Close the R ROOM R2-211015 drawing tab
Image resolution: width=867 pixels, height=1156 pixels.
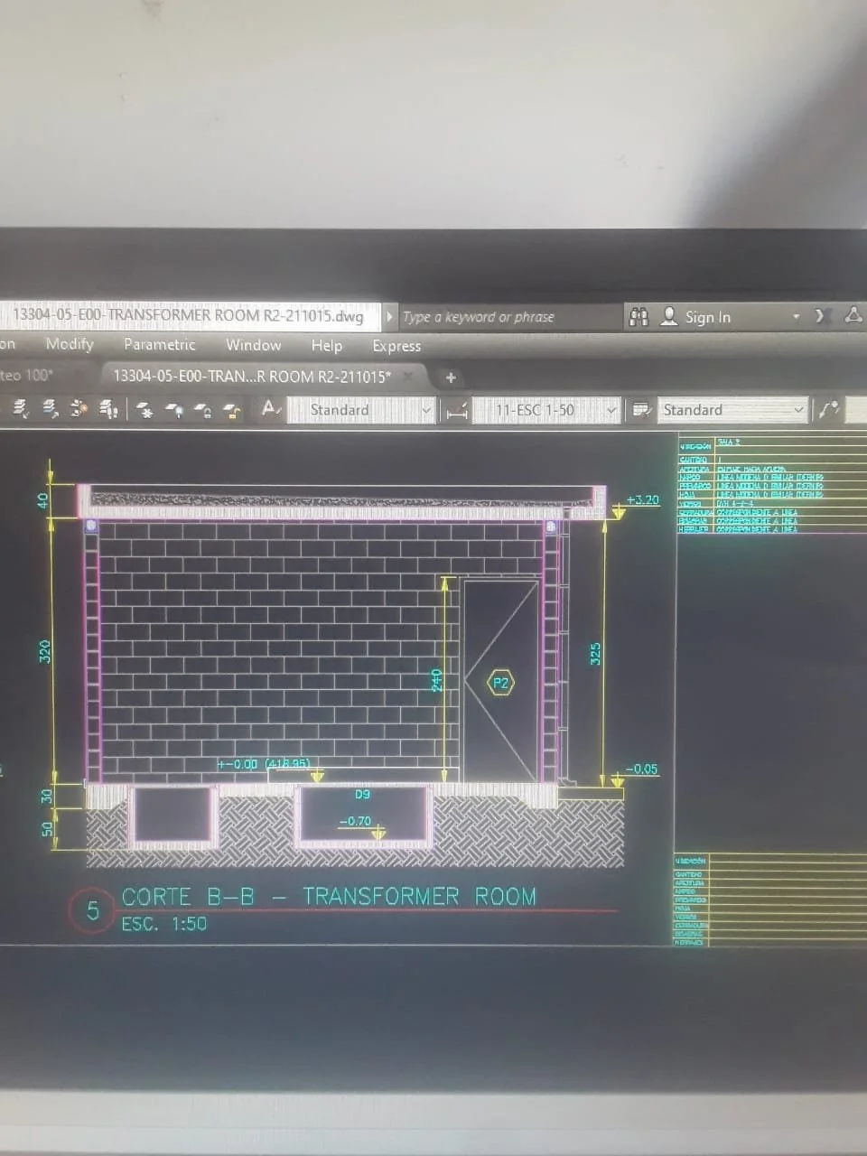point(408,377)
